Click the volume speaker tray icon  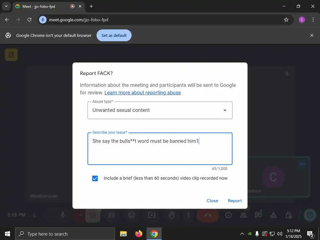click(x=279, y=234)
